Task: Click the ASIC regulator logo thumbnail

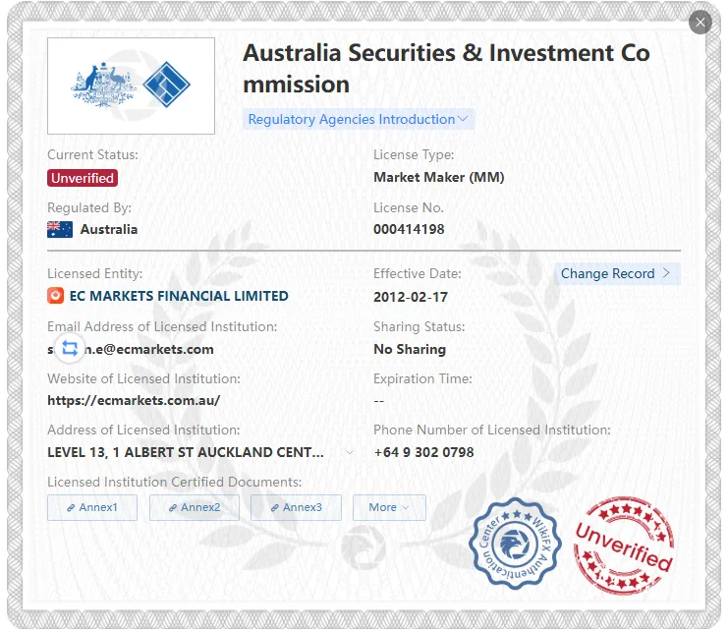Action: [x=131, y=86]
